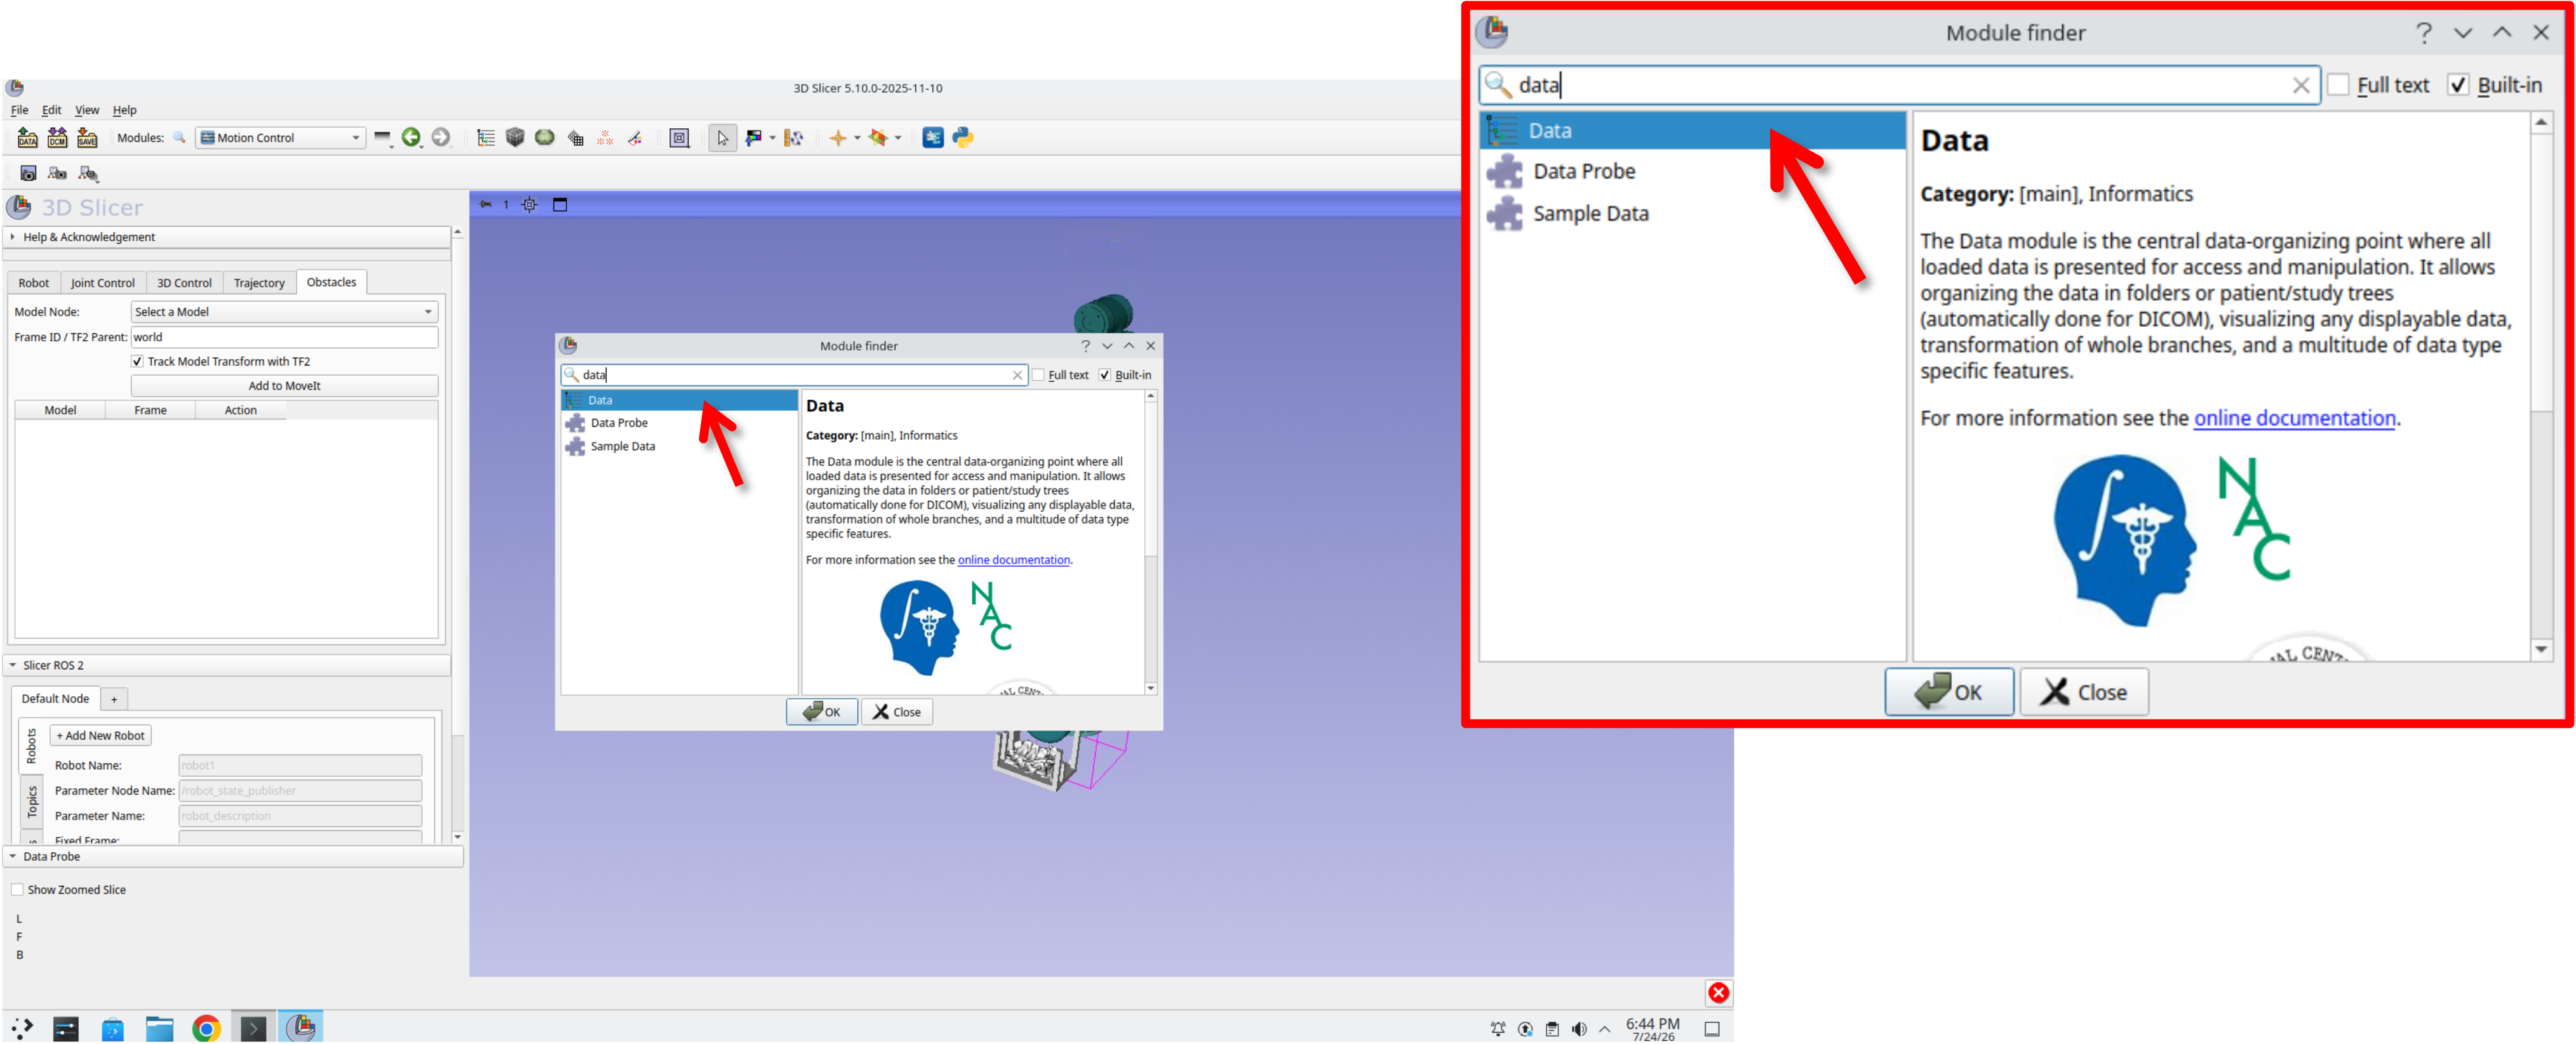The height and width of the screenshot is (1044, 2576).
Task: Open online documentation link in small dialog
Action: (x=1013, y=560)
